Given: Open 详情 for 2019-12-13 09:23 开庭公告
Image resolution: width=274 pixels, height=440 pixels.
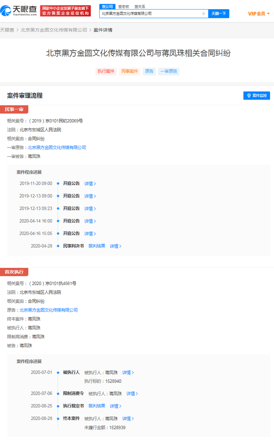Looking at the screenshot, I should pos(90,208).
